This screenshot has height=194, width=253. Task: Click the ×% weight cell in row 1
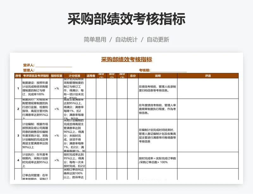click(x=57, y=89)
